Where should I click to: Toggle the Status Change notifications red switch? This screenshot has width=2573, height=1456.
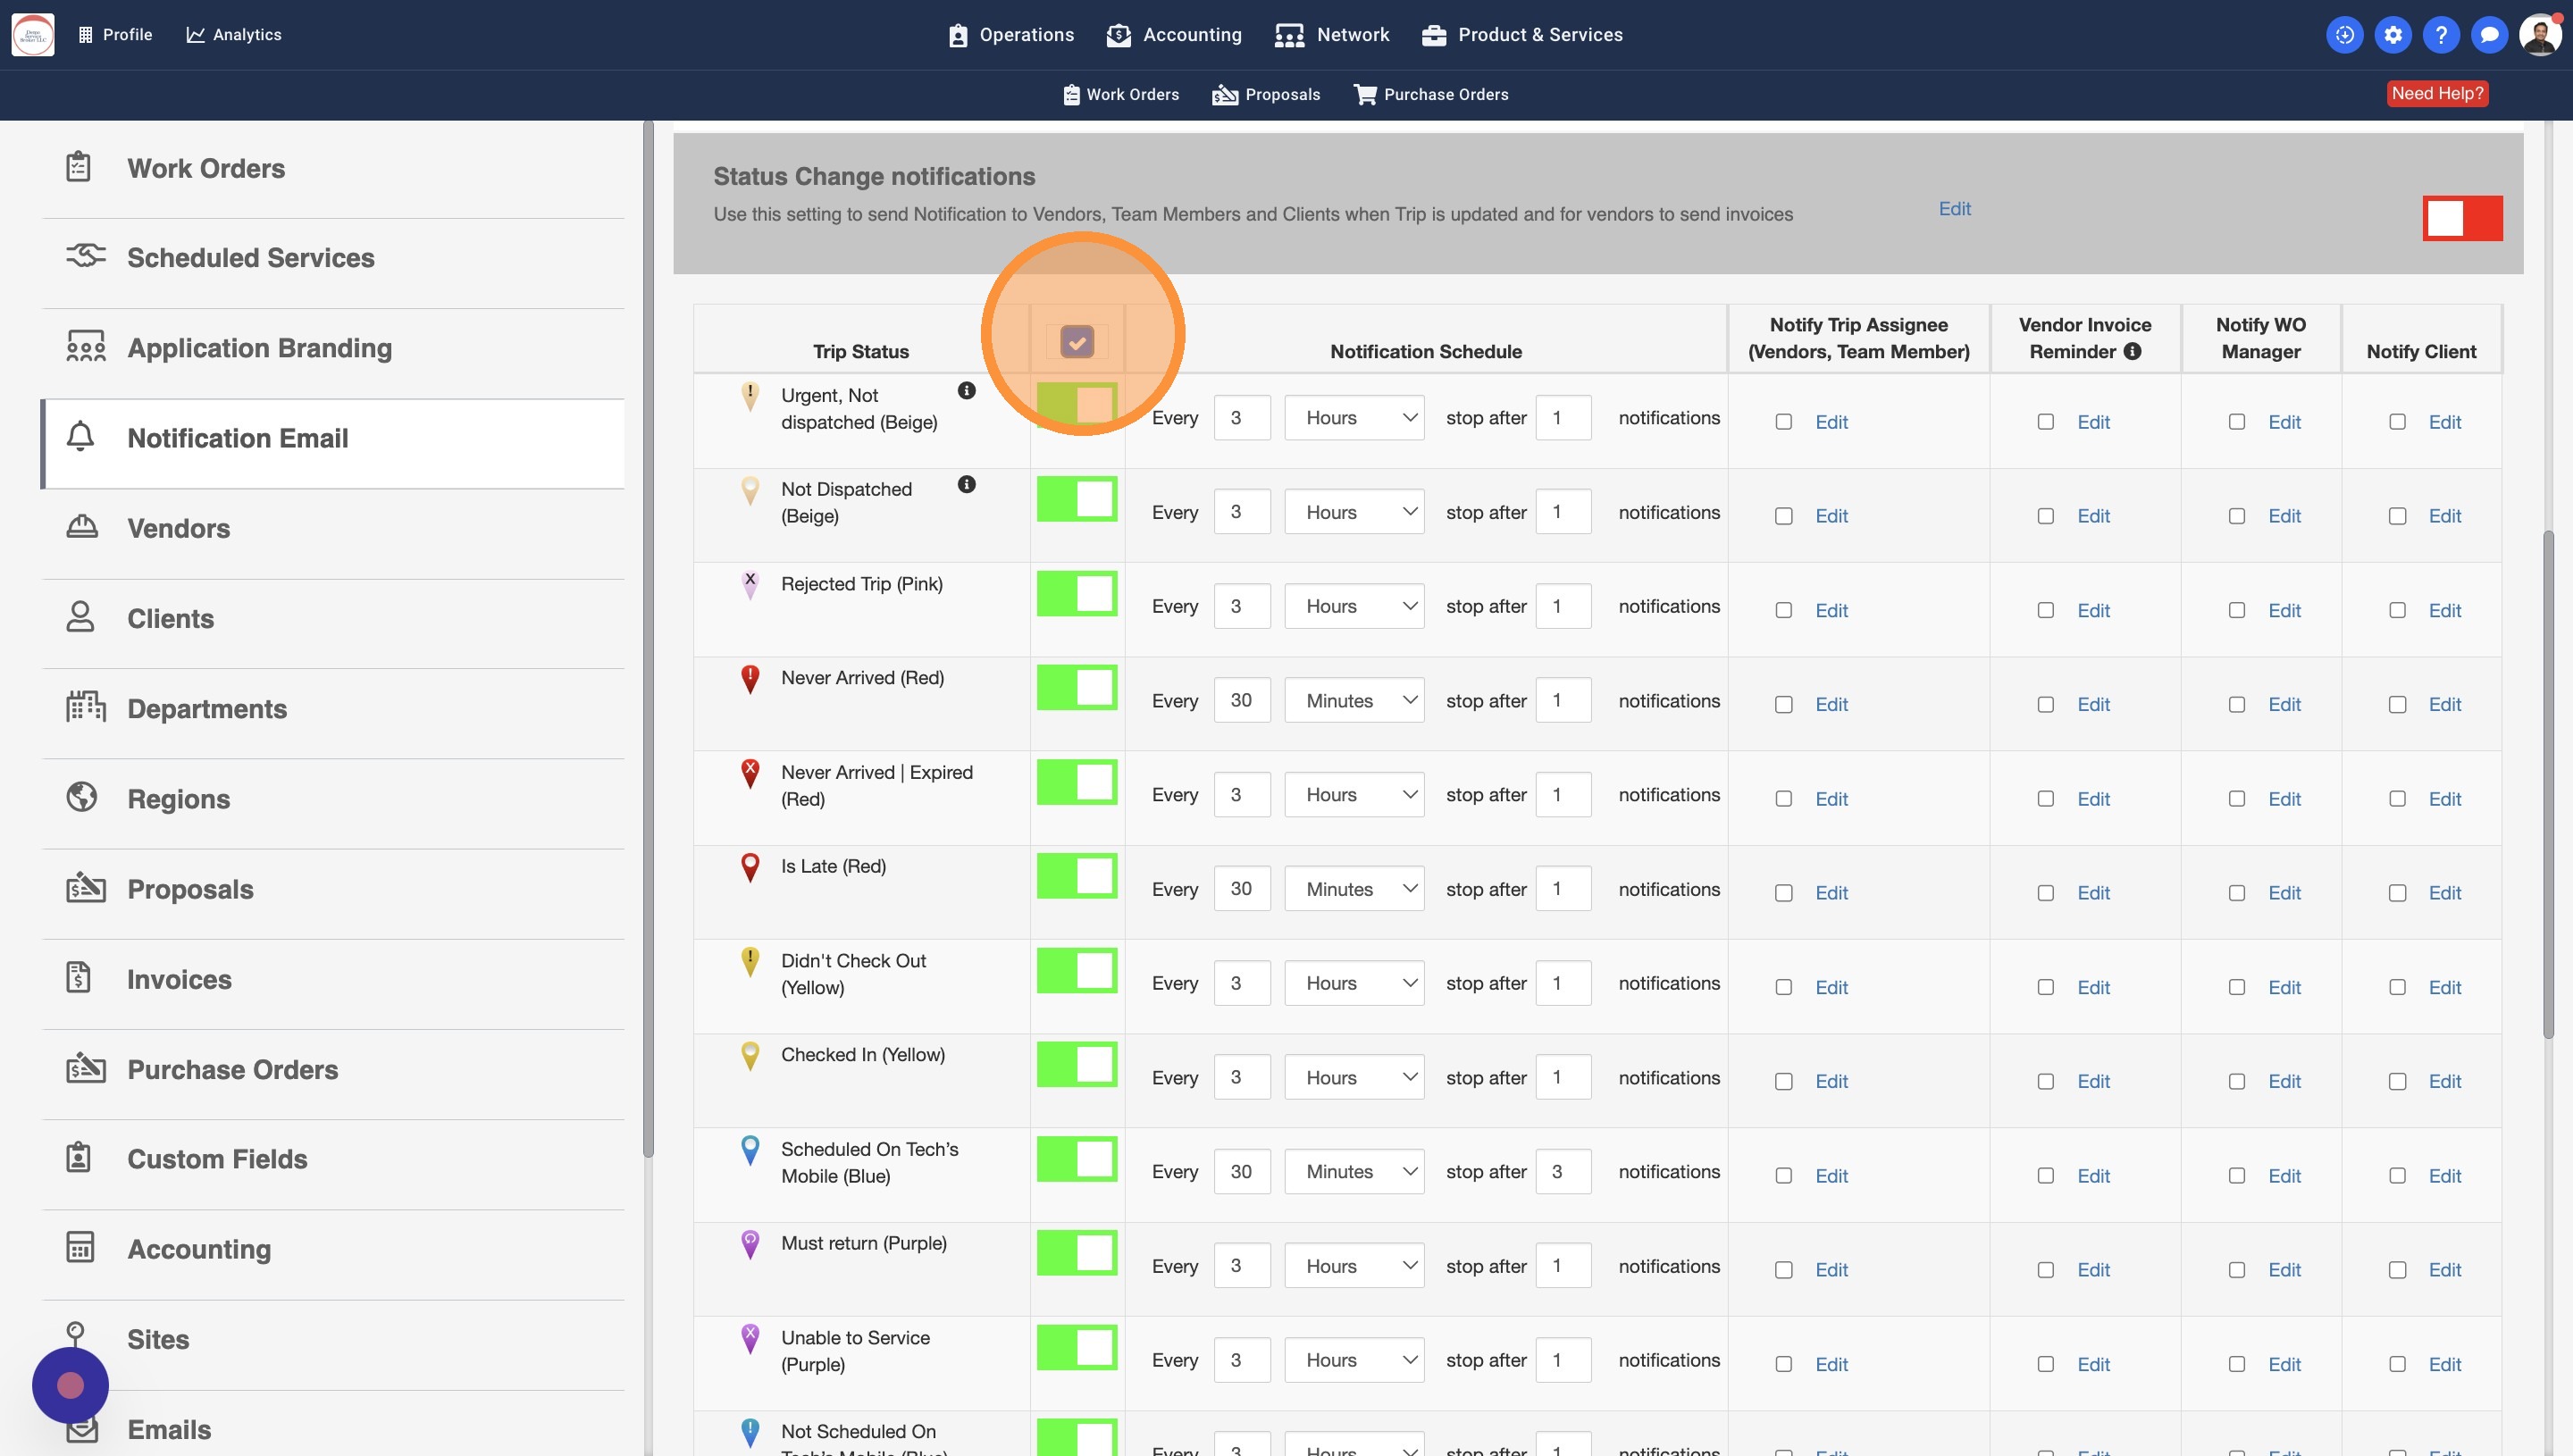2461,218
